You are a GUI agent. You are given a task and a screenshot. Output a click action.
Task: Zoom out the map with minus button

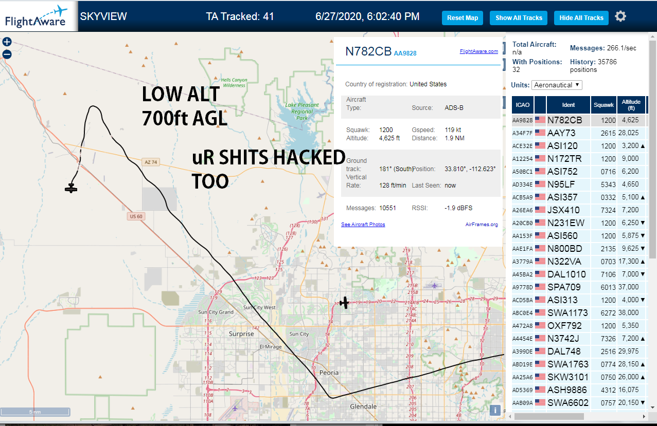pos(7,54)
